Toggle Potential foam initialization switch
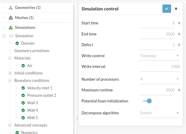This screenshot has height=134, width=186. [147, 101]
